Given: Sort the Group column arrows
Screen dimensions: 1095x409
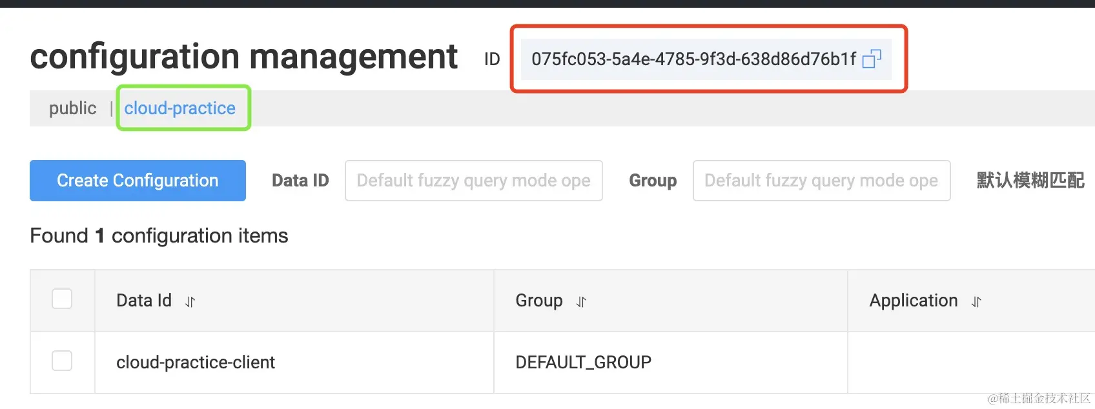Looking at the screenshot, I should pos(581,301).
